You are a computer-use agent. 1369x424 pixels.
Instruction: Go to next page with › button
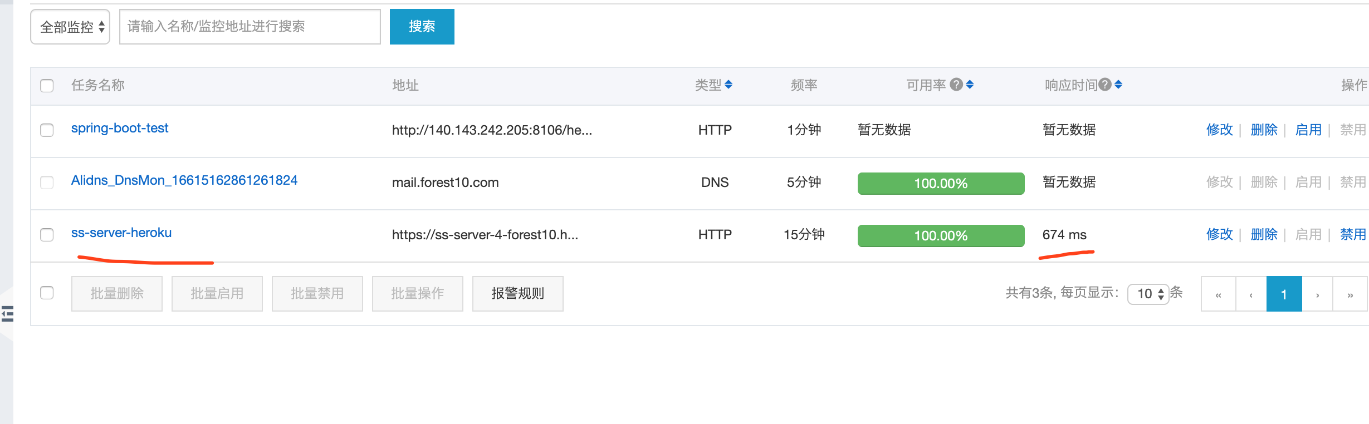pos(1317,294)
